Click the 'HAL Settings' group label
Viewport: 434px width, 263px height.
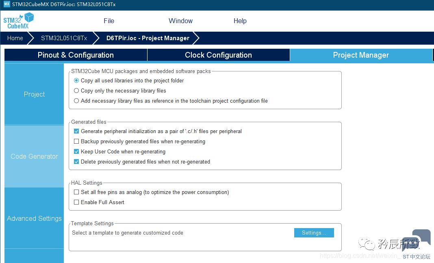click(87, 183)
